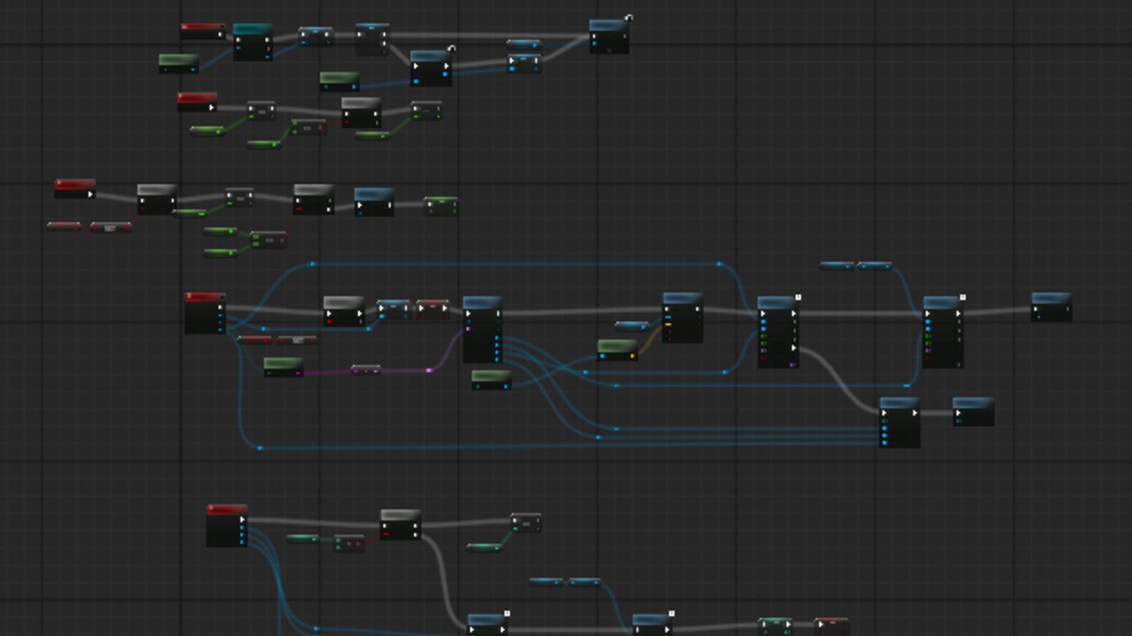Select grey branch node right of bottom red event
Screen dimensions: 1132x636
pos(400,524)
